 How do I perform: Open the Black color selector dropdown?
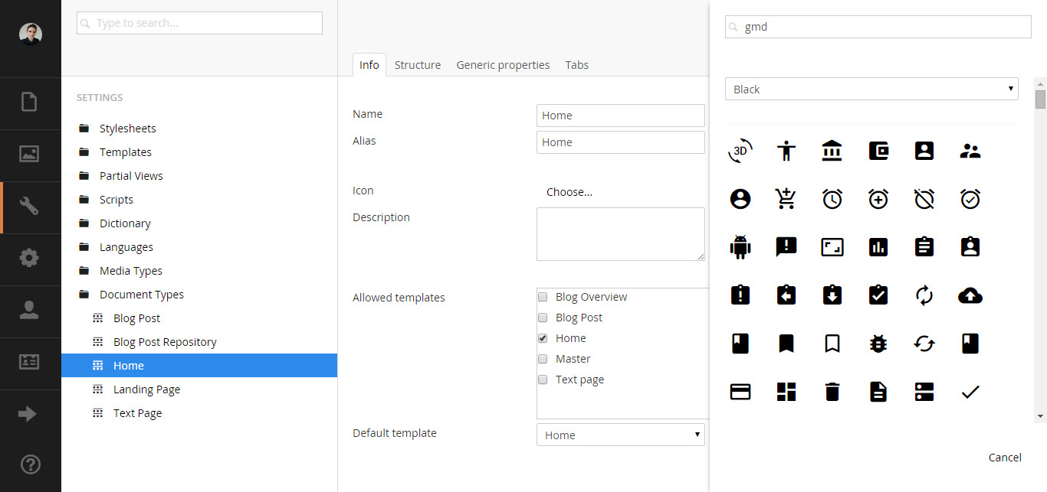pos(871,89)
